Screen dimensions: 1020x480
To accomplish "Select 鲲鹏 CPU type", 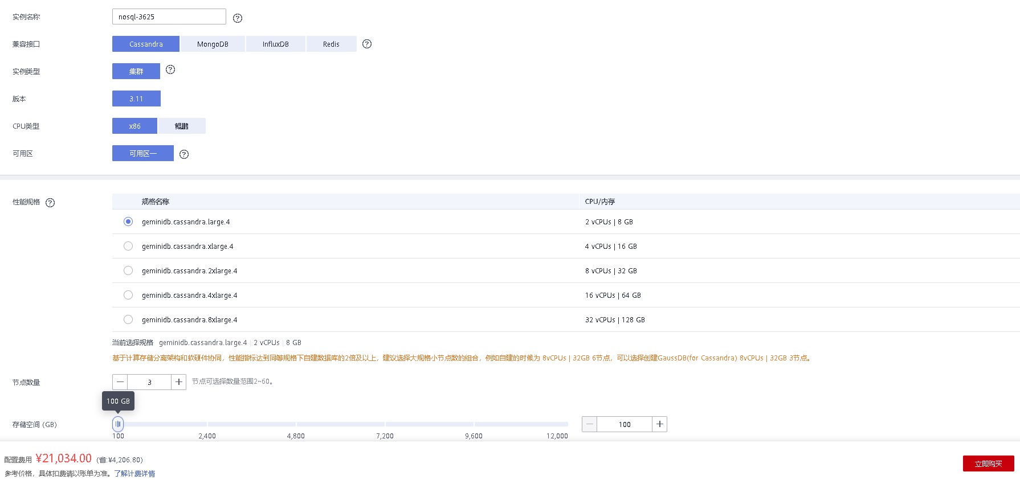I will [x=182, y=126].
